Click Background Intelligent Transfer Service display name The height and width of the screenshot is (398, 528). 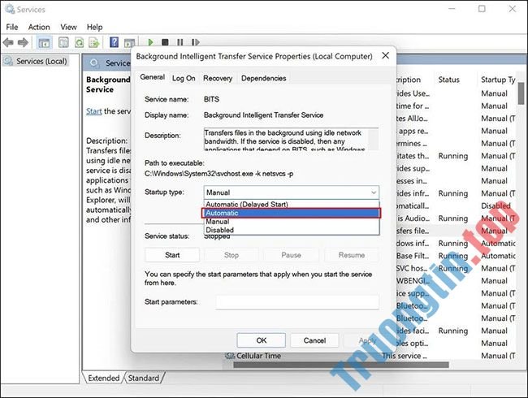pyautogui.click(x=264, y=115)
